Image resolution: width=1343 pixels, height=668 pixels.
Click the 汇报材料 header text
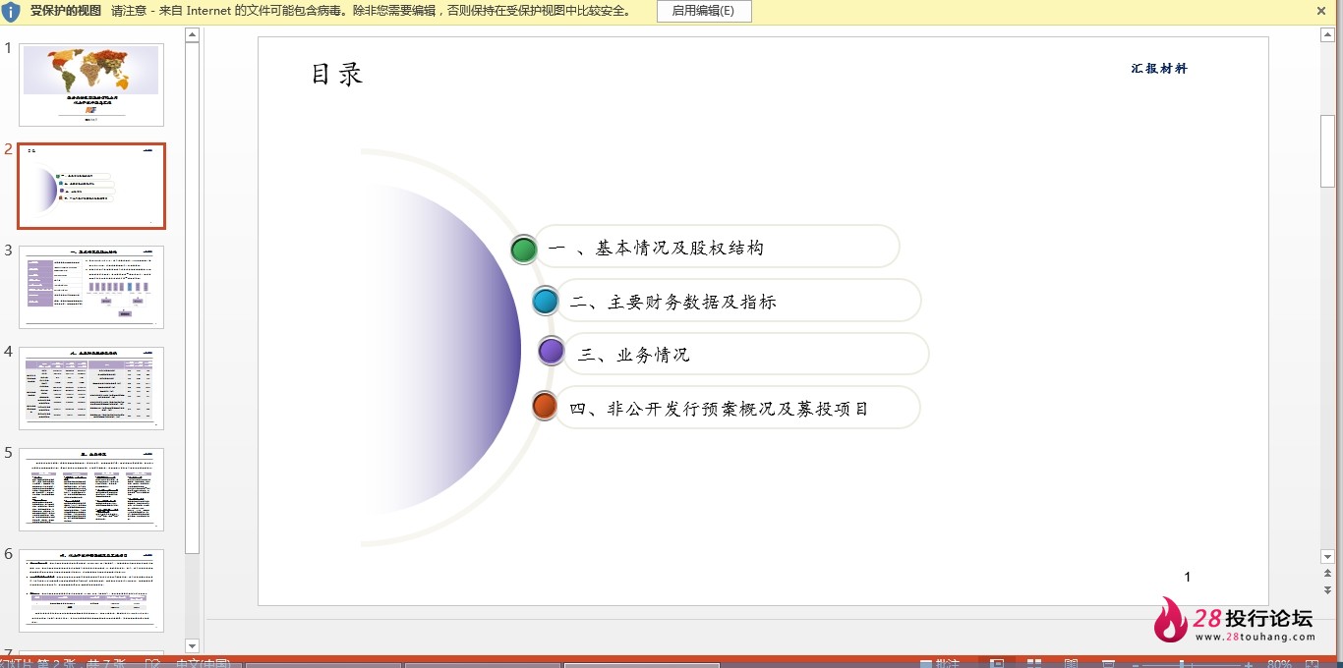coord(1159,68)
